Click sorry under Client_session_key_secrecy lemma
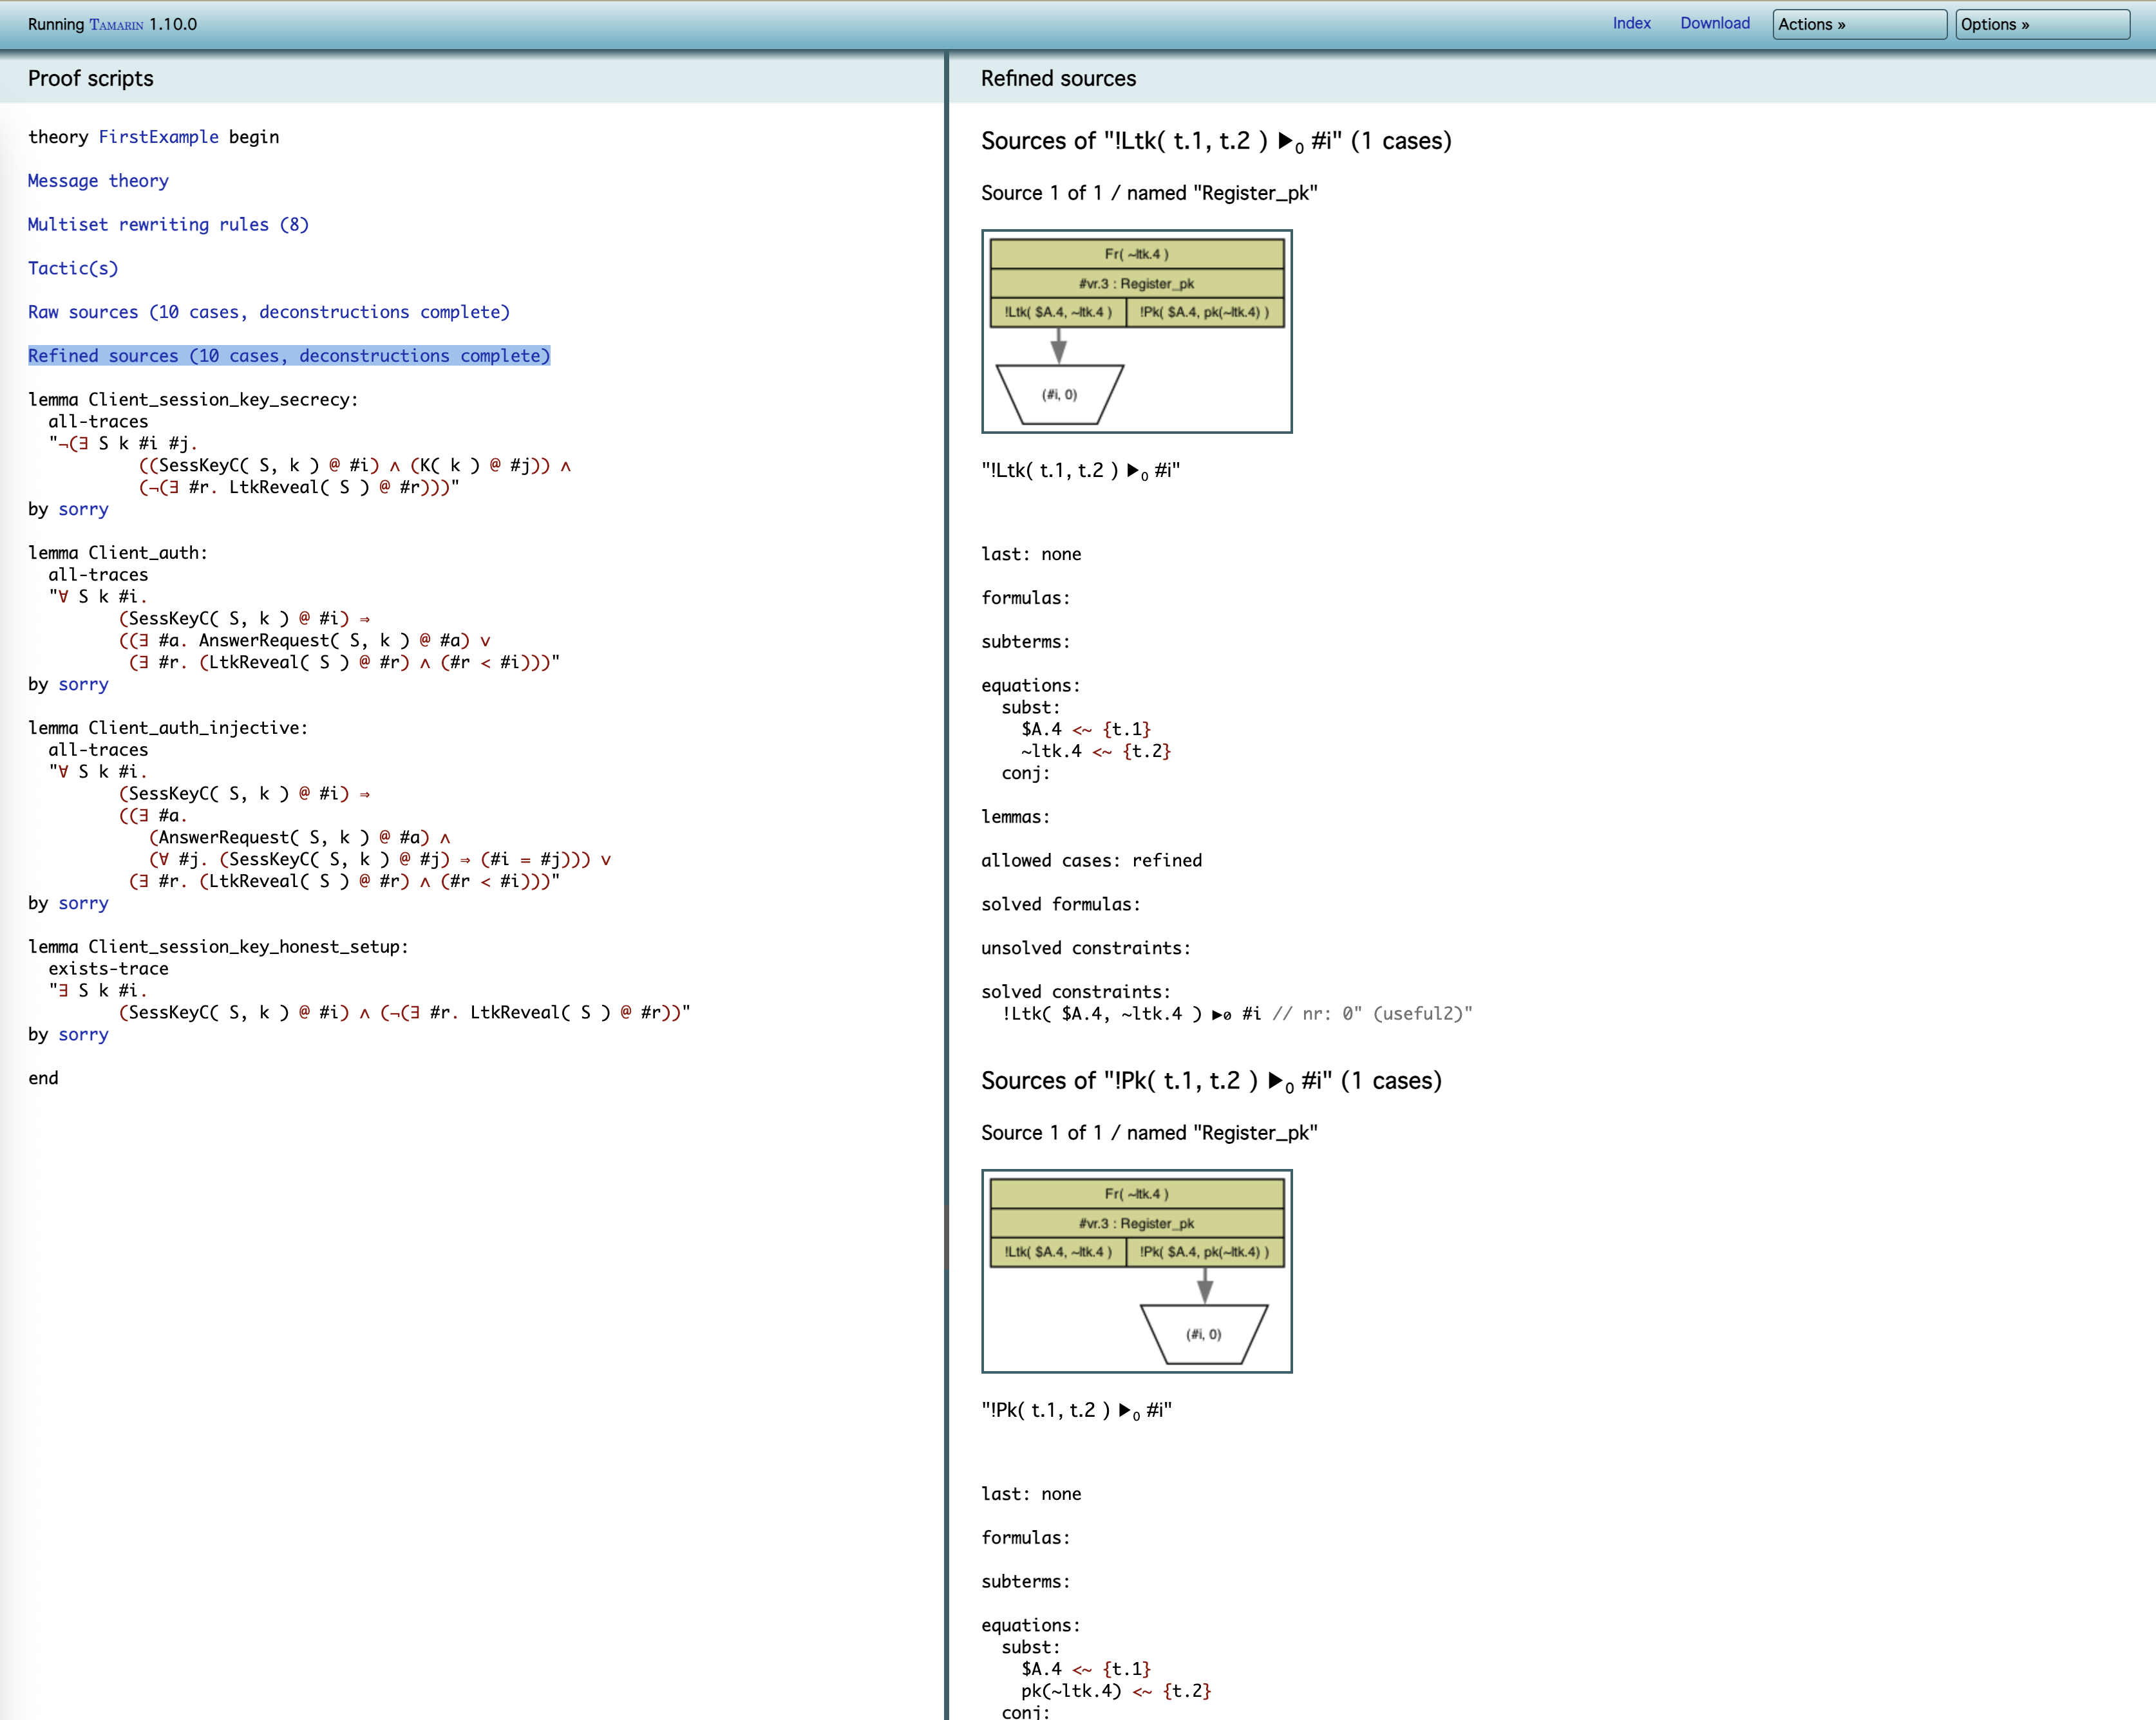The height and width of the screenshot is (1720, 2156). coord(83,509)
